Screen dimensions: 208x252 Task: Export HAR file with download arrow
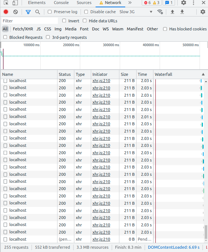tap(182, 12)
